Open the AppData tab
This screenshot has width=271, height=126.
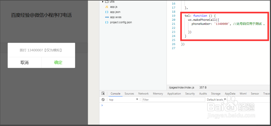pyautogui.click(x=230, y=94)
